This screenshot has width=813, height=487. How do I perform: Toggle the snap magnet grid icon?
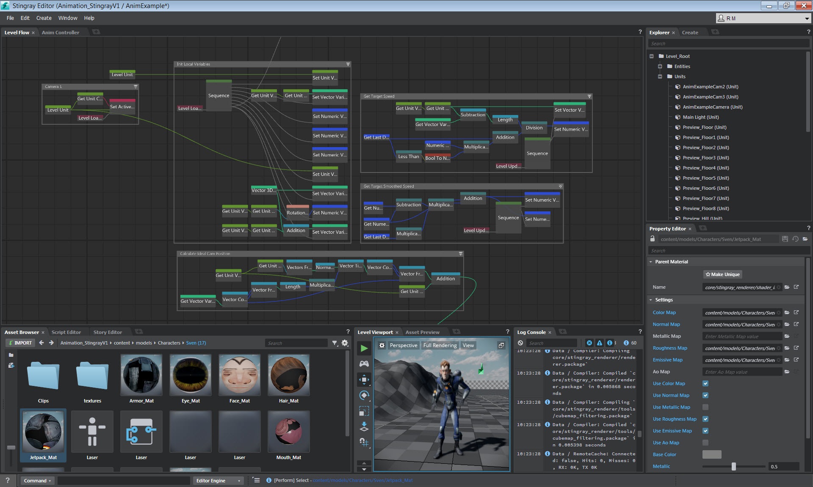click(x=364, y=442)
